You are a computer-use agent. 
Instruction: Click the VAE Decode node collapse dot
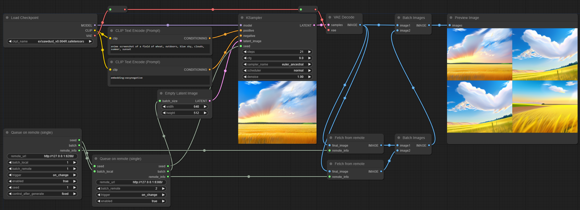click(x=330, y=17)
